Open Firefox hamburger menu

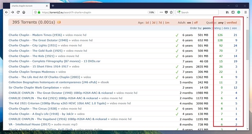(x=246, y=12)
